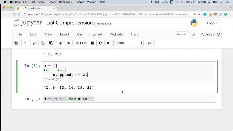
Task: Insert a cell below with plus icon
Action: coord(25,43)
